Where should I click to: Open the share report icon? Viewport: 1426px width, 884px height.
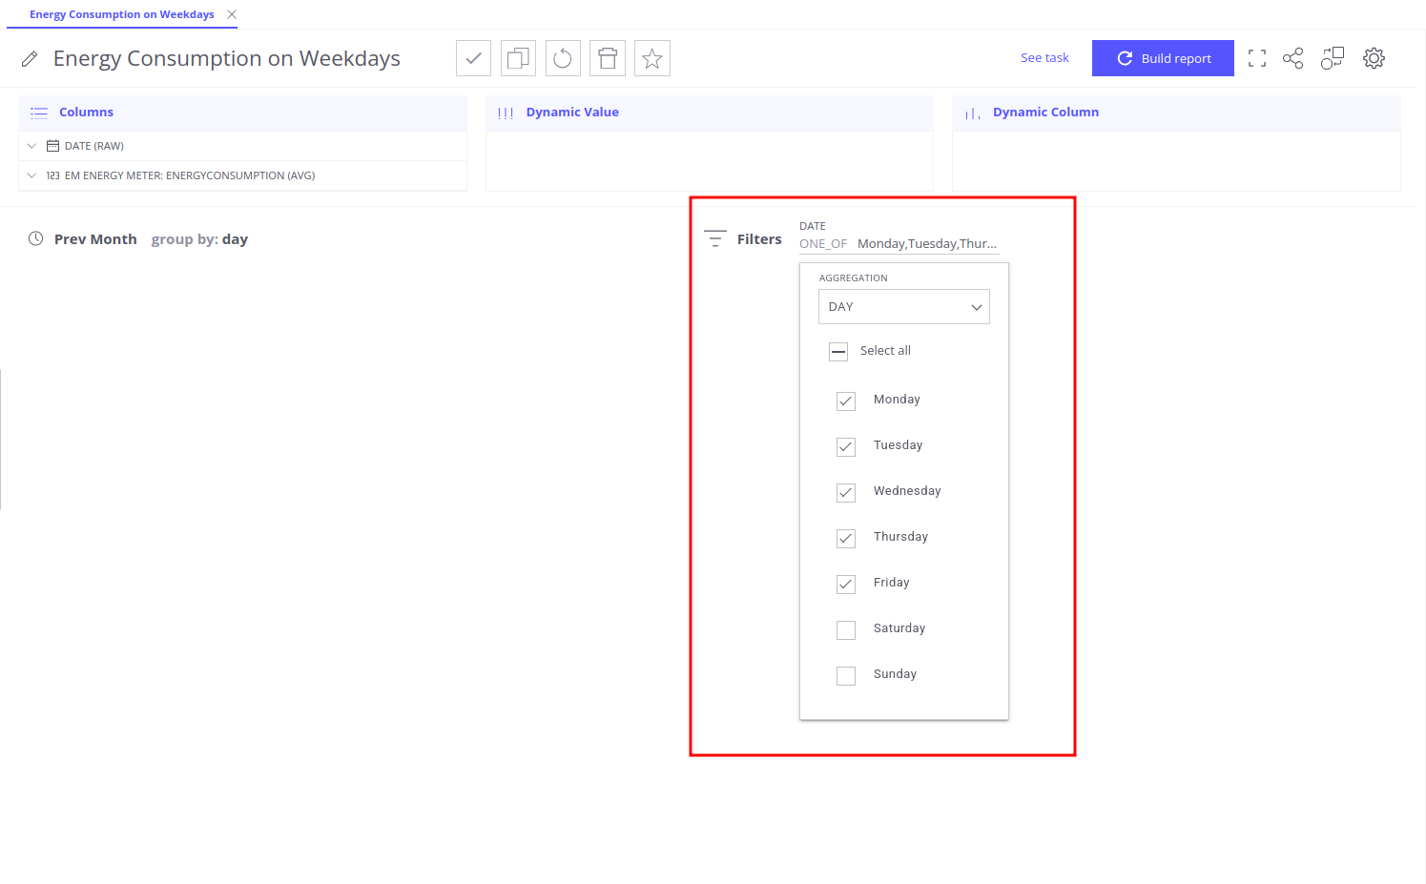[1292, 58]
